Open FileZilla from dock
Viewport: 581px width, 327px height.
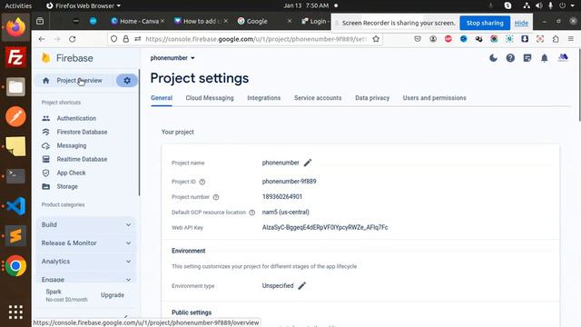tap(15, 57)
